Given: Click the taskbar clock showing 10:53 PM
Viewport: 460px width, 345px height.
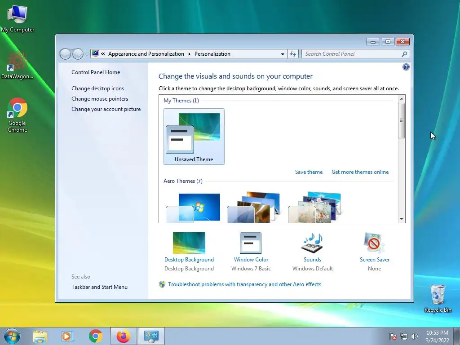Looking at the screenshot, I should point(437,336).
